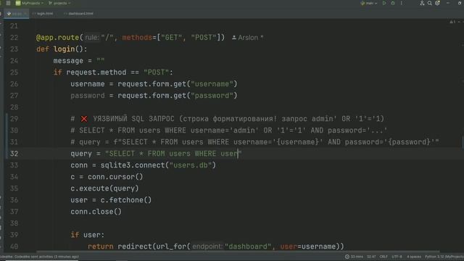Open the main hamburger menu
Viewport: 464px width, 261px height.
click(8, 3)
